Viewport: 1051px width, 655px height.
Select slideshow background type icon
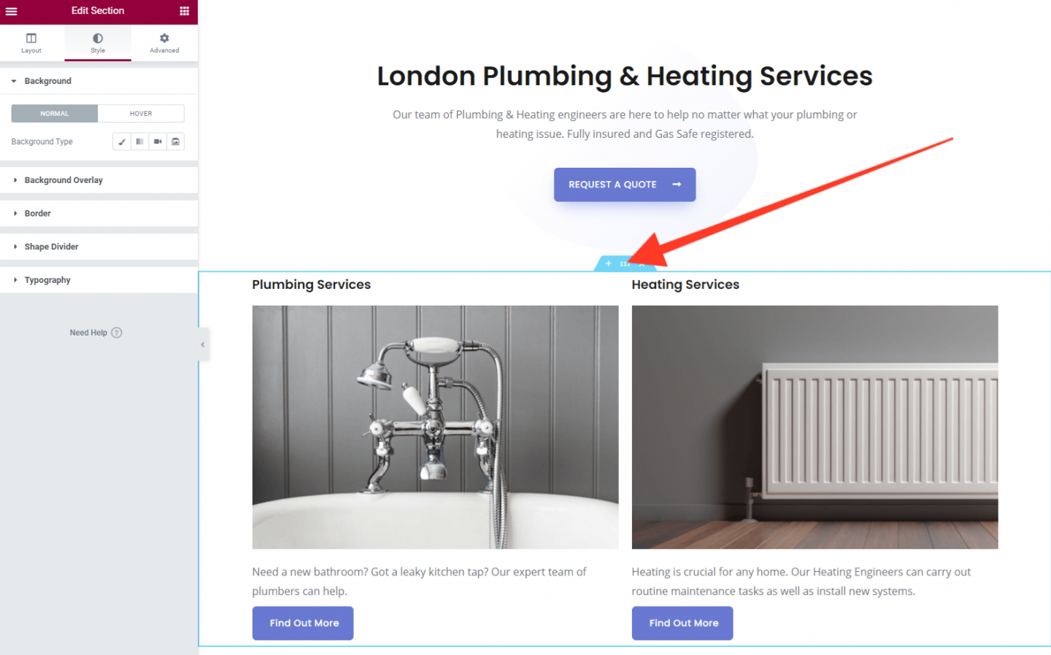(175, 142)
